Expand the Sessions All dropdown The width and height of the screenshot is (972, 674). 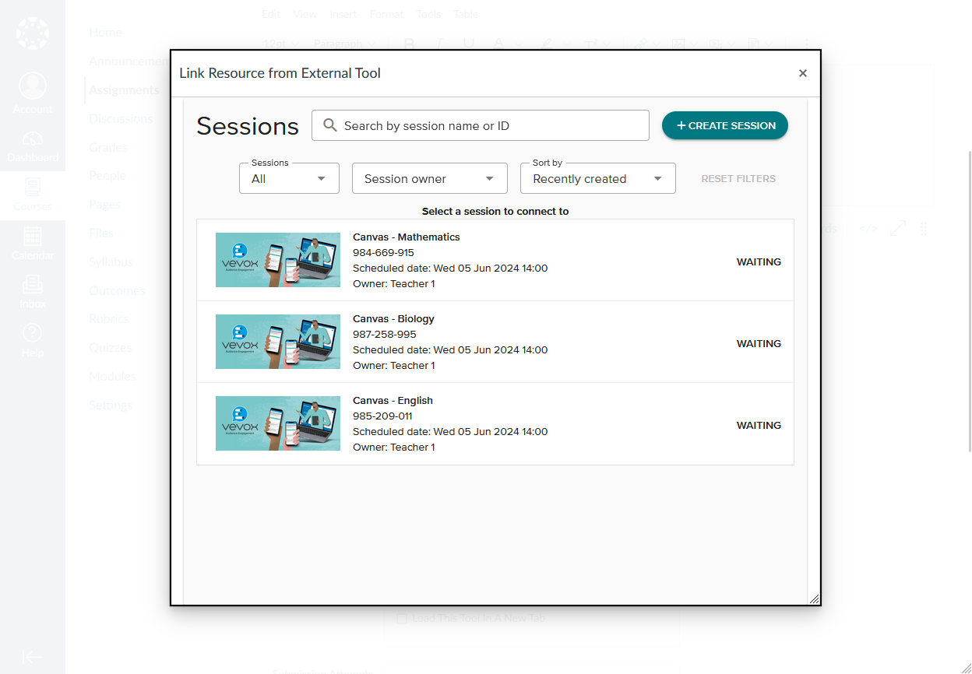[x=289, y=178]
